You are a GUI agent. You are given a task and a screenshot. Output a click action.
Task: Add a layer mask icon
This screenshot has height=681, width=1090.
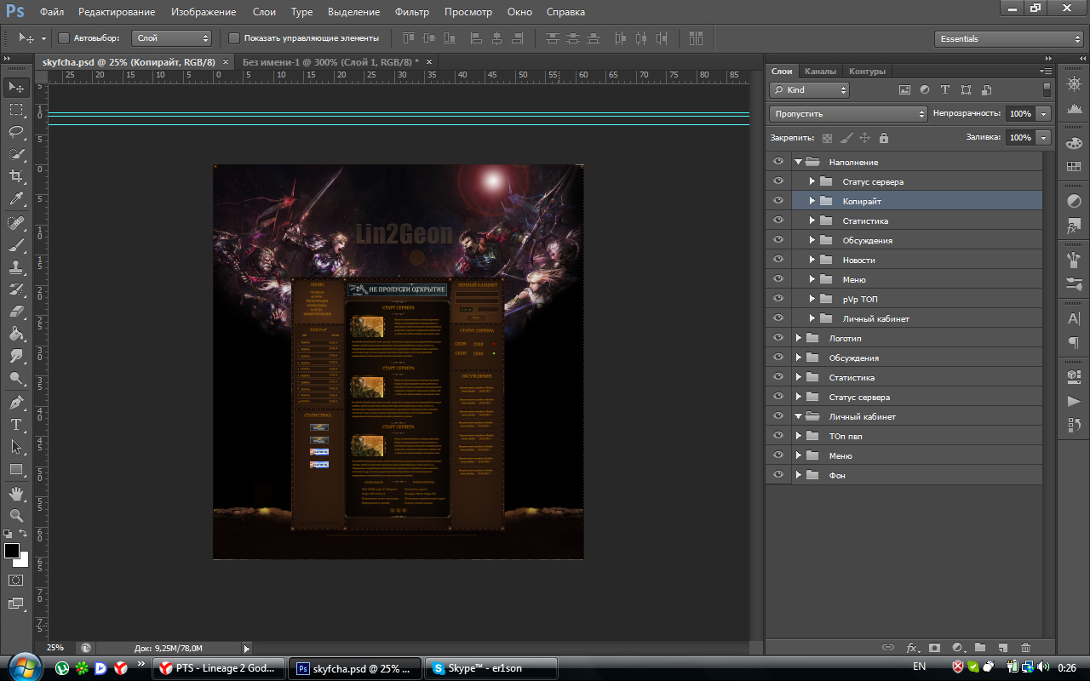pyautogui.click(x=933, y=648)
